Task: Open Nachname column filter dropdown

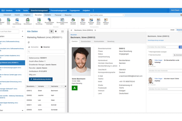Action: pos(62,86)
